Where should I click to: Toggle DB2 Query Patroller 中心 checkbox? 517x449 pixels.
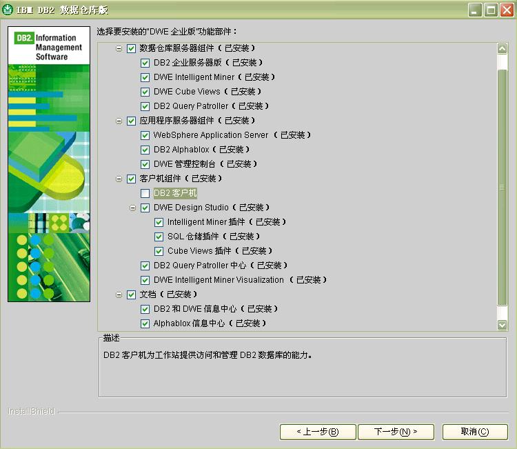point(145,266)
